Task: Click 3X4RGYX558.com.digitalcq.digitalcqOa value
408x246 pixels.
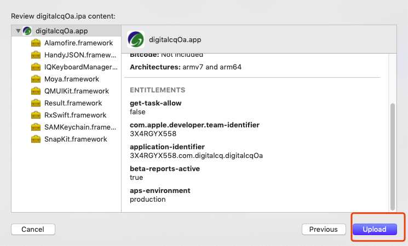Action: point(196,156)
